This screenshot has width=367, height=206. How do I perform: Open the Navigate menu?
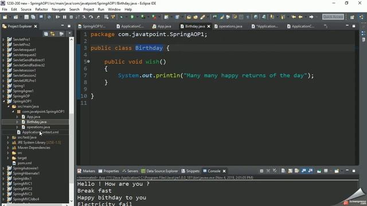[58, 9]
